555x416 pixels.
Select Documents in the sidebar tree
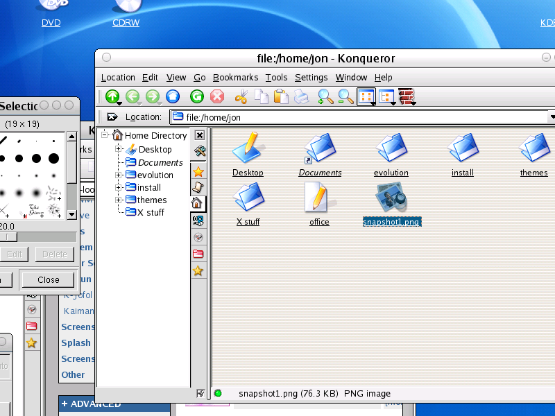(x=160, y=162)
